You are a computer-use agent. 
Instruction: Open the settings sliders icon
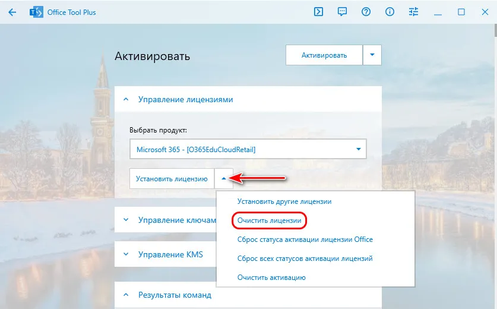click(414, 12)
